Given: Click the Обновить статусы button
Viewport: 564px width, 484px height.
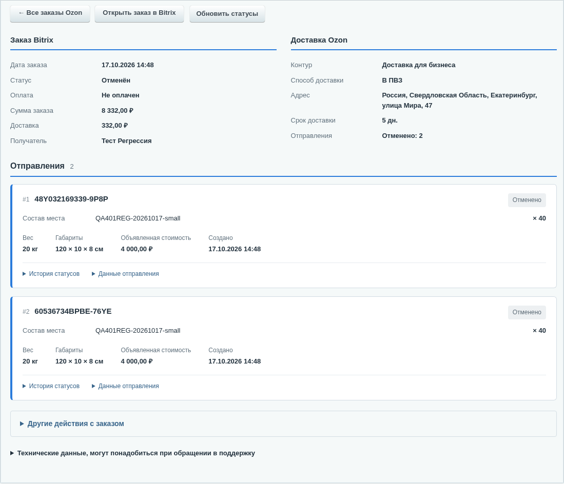Looking at the screenshot, I should (x=227, y=14).
